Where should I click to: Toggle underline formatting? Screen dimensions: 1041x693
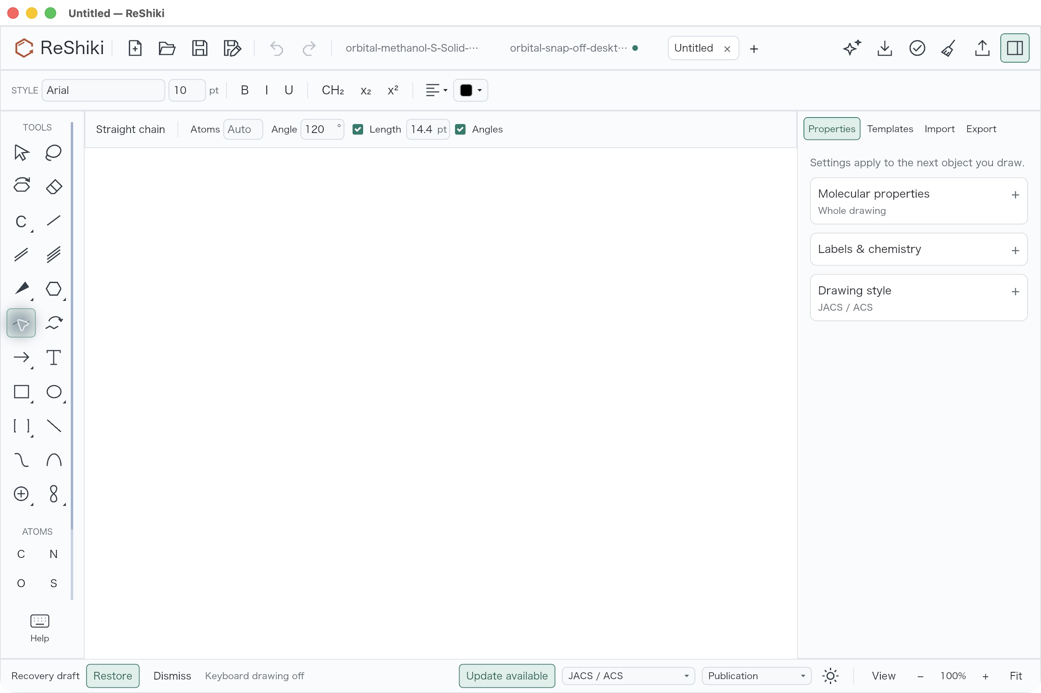point(289,90)
